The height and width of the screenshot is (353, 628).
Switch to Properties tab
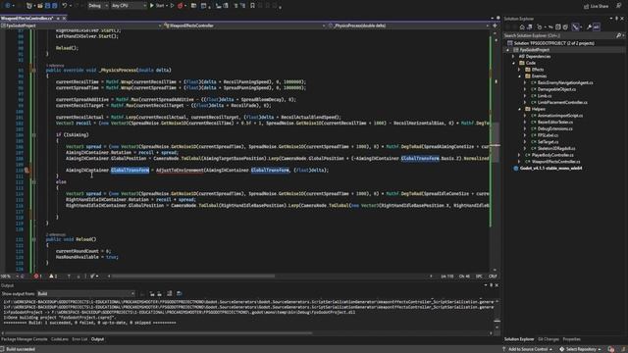pos(571,339)
